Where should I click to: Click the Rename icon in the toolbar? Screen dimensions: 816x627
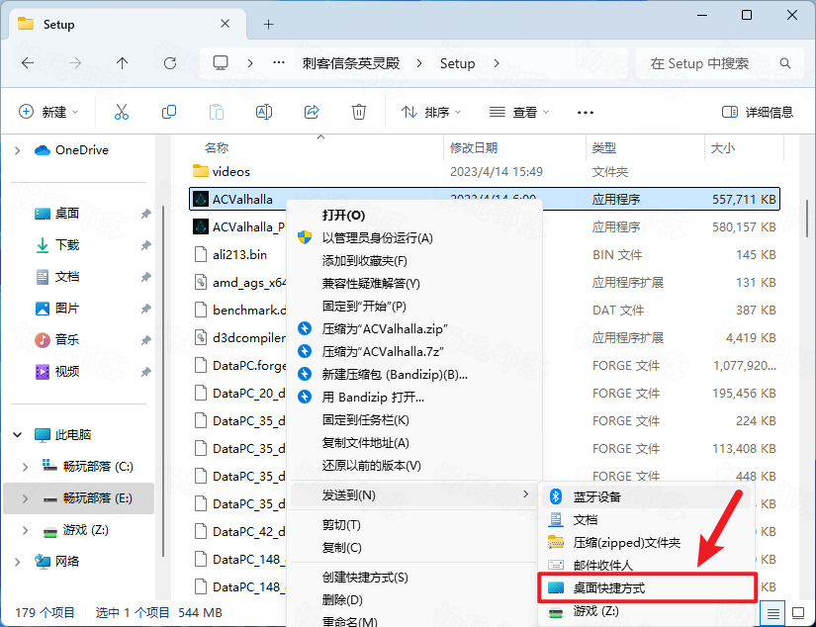click(x=264, y=112)
